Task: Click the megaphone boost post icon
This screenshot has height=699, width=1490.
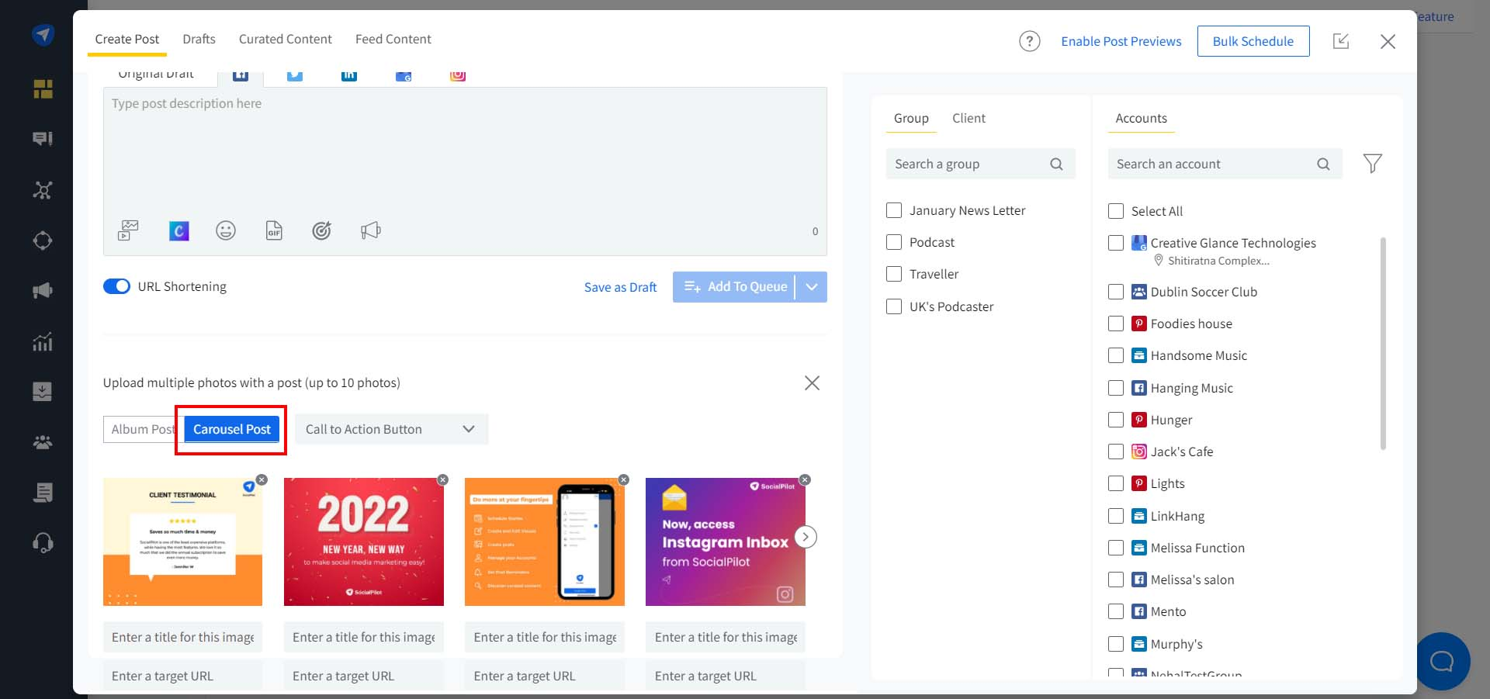Action: 370,230
